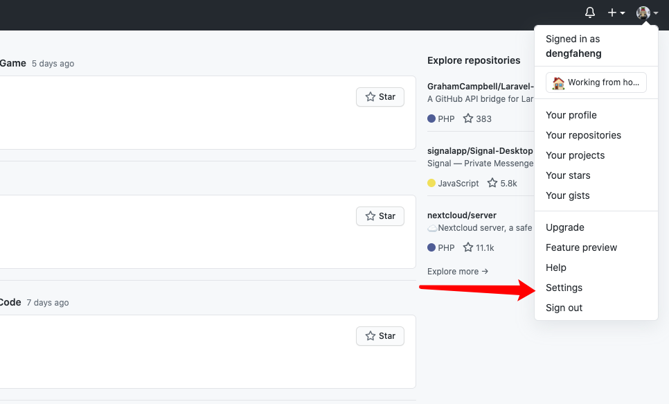Viewport: 669px width, 404px height.
Task: Click star count icon next to 11.1k
Action: click(x=468, y=247)
